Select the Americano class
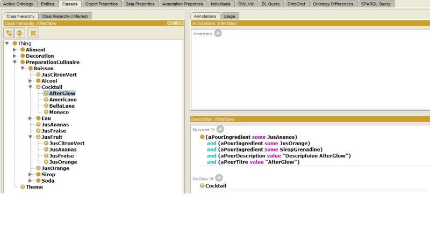This screenshot has width=430, height=225. click(x=63, y=100)
